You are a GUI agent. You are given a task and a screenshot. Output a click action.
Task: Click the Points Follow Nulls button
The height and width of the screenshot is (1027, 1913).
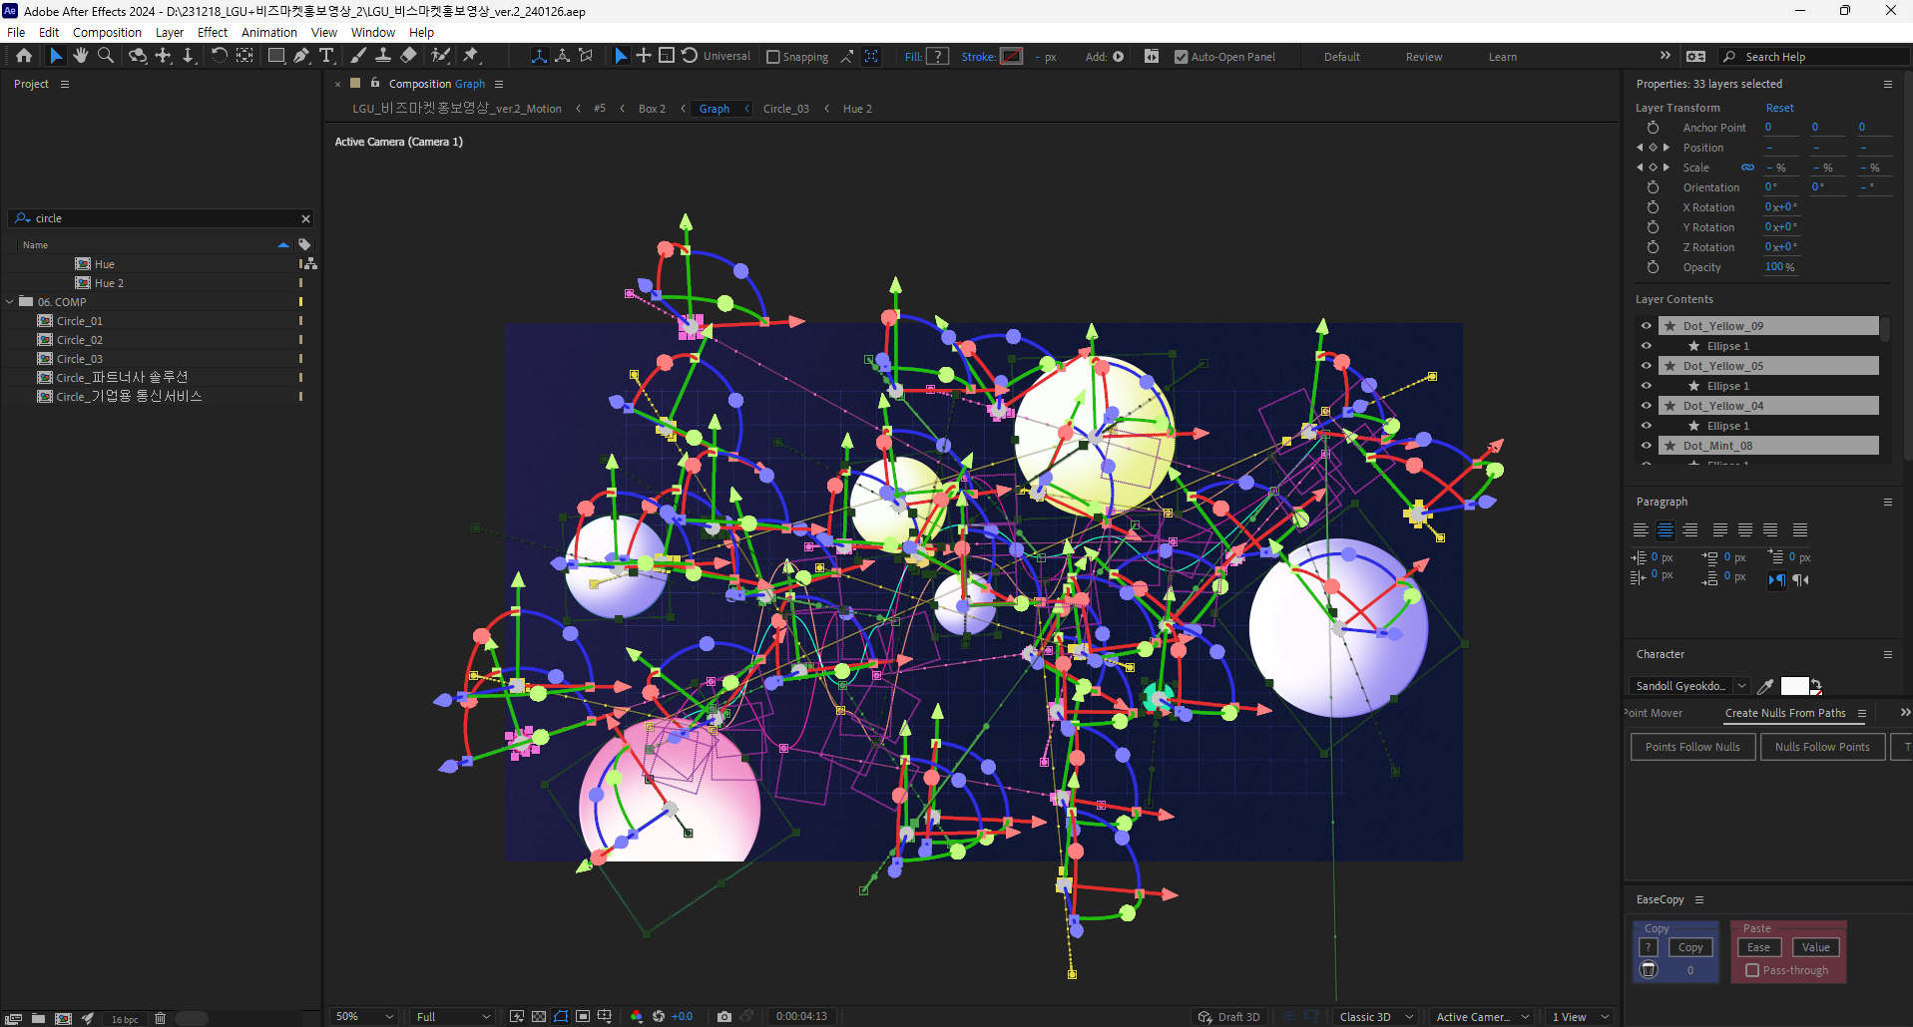(x=1692, y=746)
